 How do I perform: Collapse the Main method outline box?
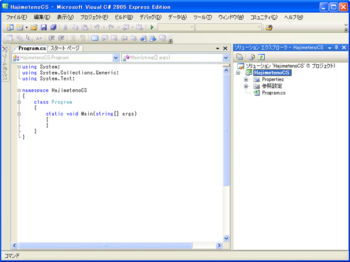pos(19,114)
